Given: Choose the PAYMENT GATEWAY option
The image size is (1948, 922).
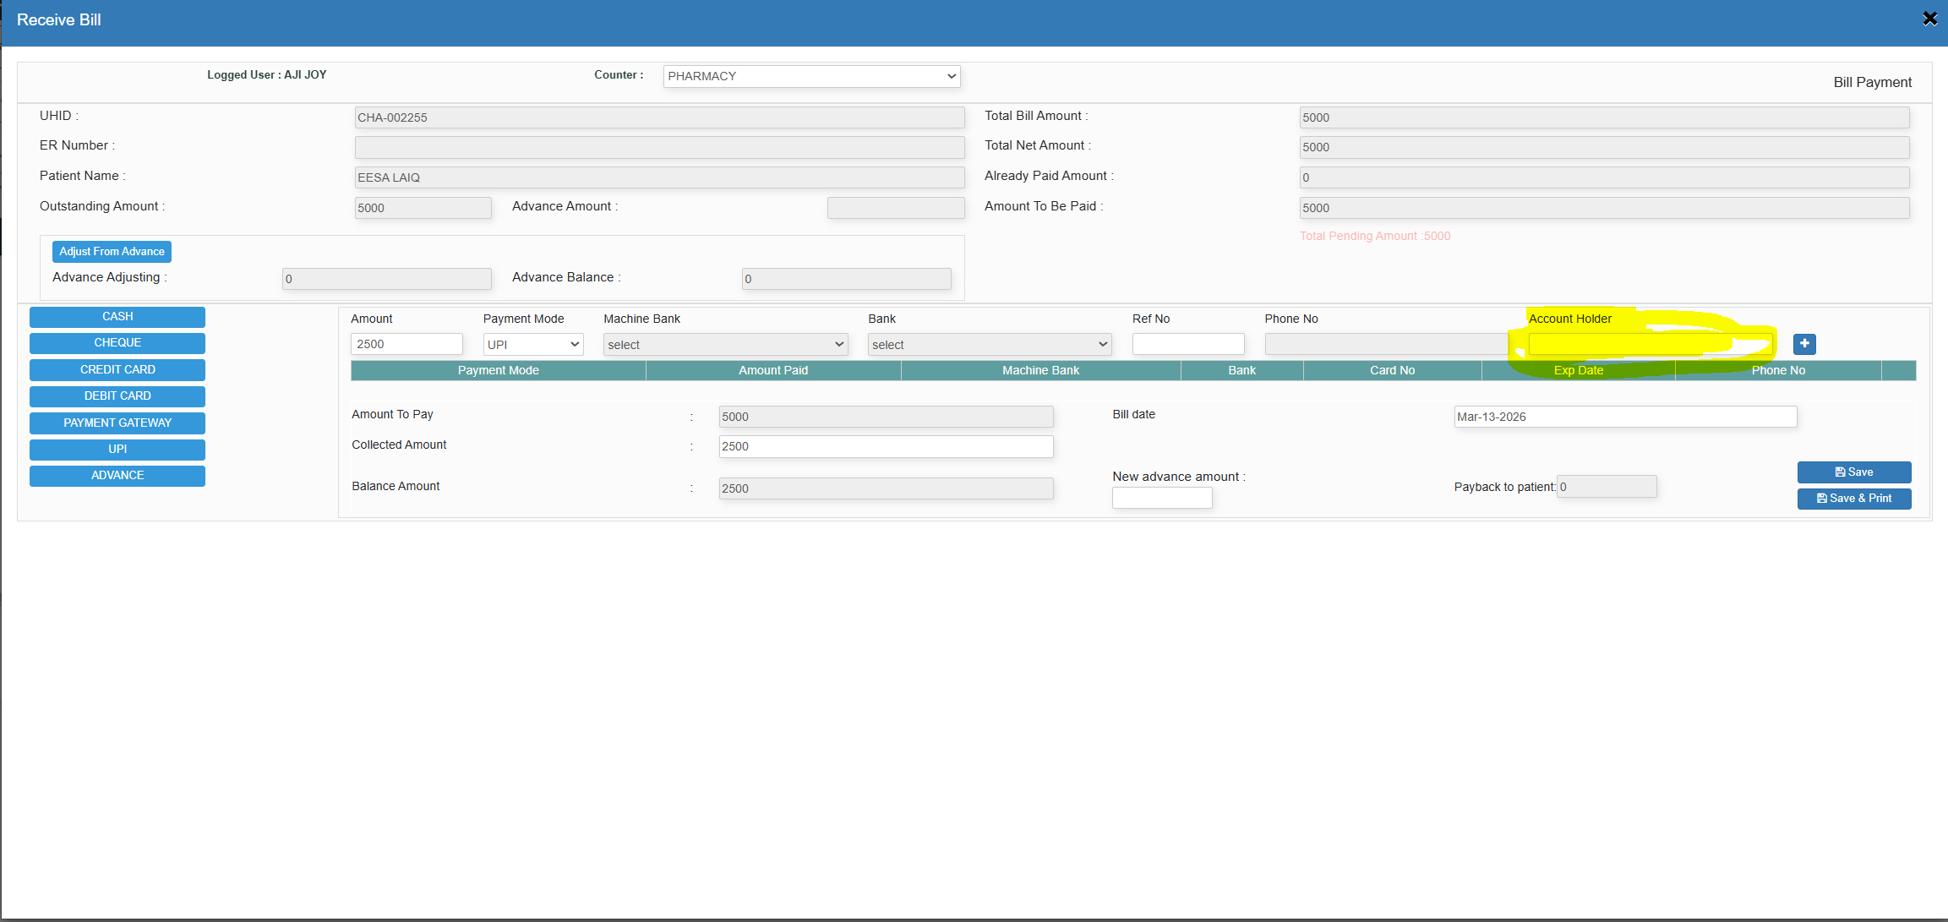Looking at the screenshot, I should [x=117, y=423].
